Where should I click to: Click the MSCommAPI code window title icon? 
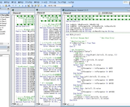click(37, 10)
